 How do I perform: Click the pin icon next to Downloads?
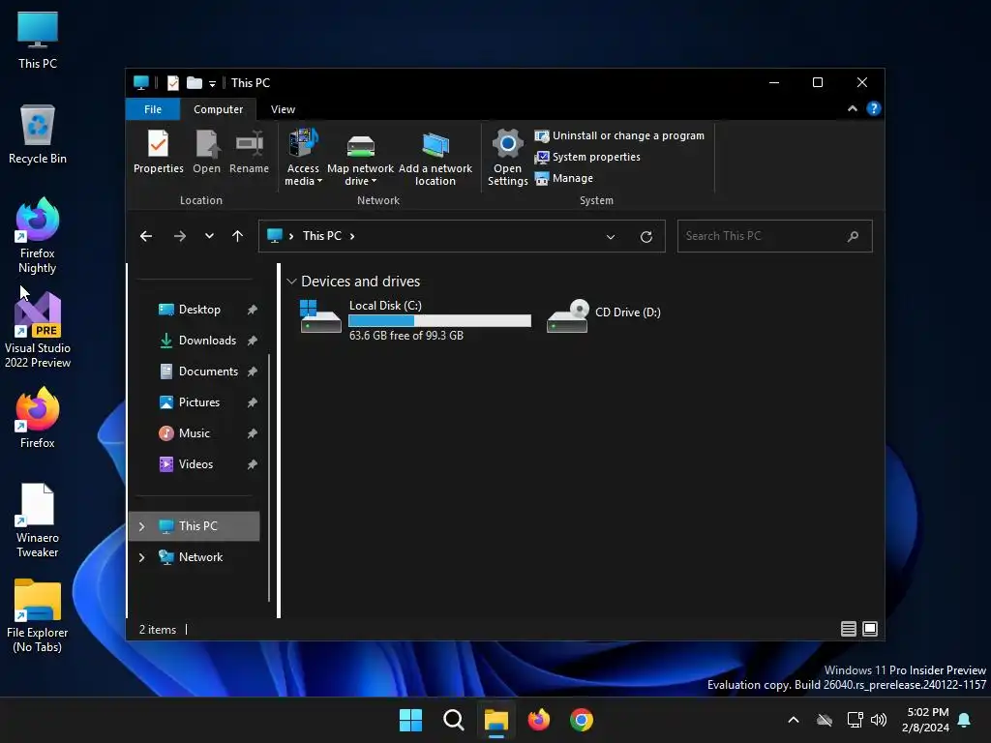coord(253,341)
